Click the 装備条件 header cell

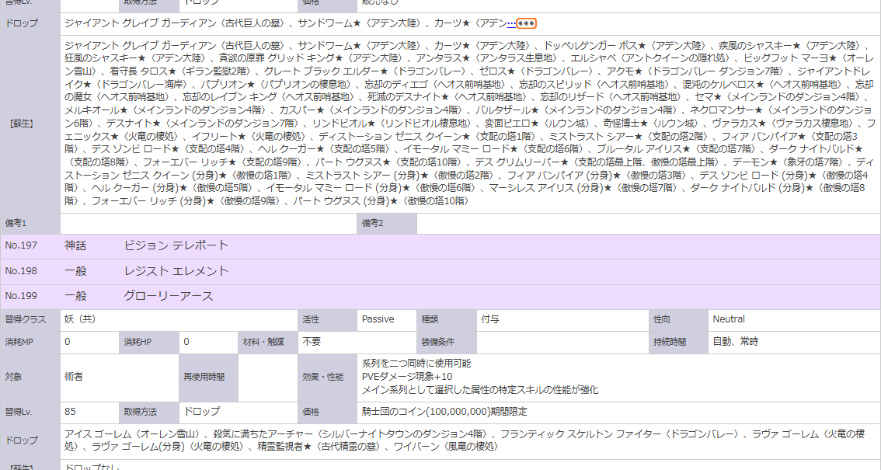tap(446, 342)
